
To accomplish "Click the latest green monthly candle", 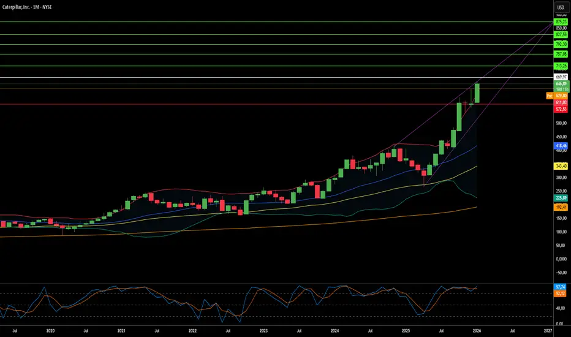I will coord(477,93).
